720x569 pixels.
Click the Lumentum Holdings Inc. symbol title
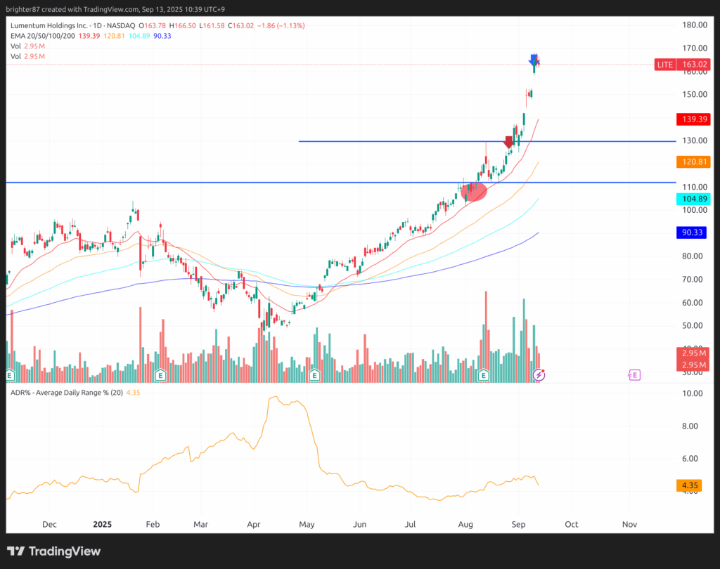tap(49, 26)
